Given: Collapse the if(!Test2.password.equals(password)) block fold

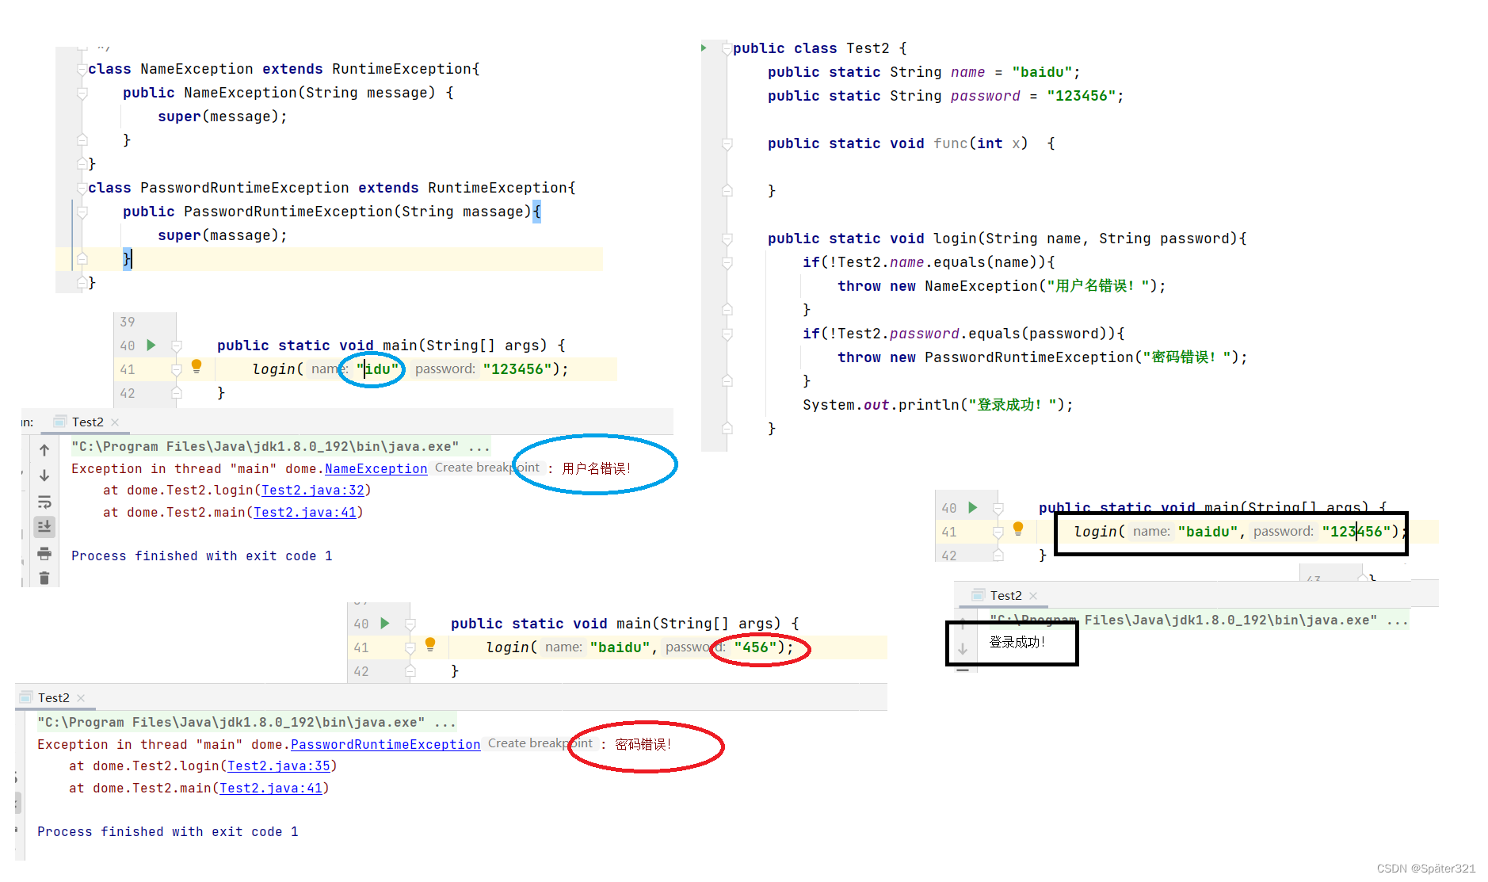Looking at the screenshot, I should click(727, 334).
